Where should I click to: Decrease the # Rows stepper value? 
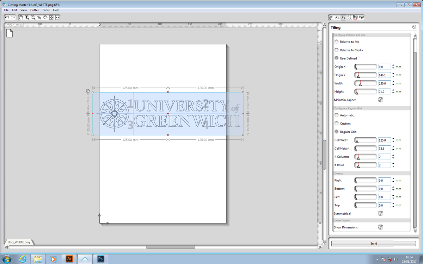(x=393, y=166)
